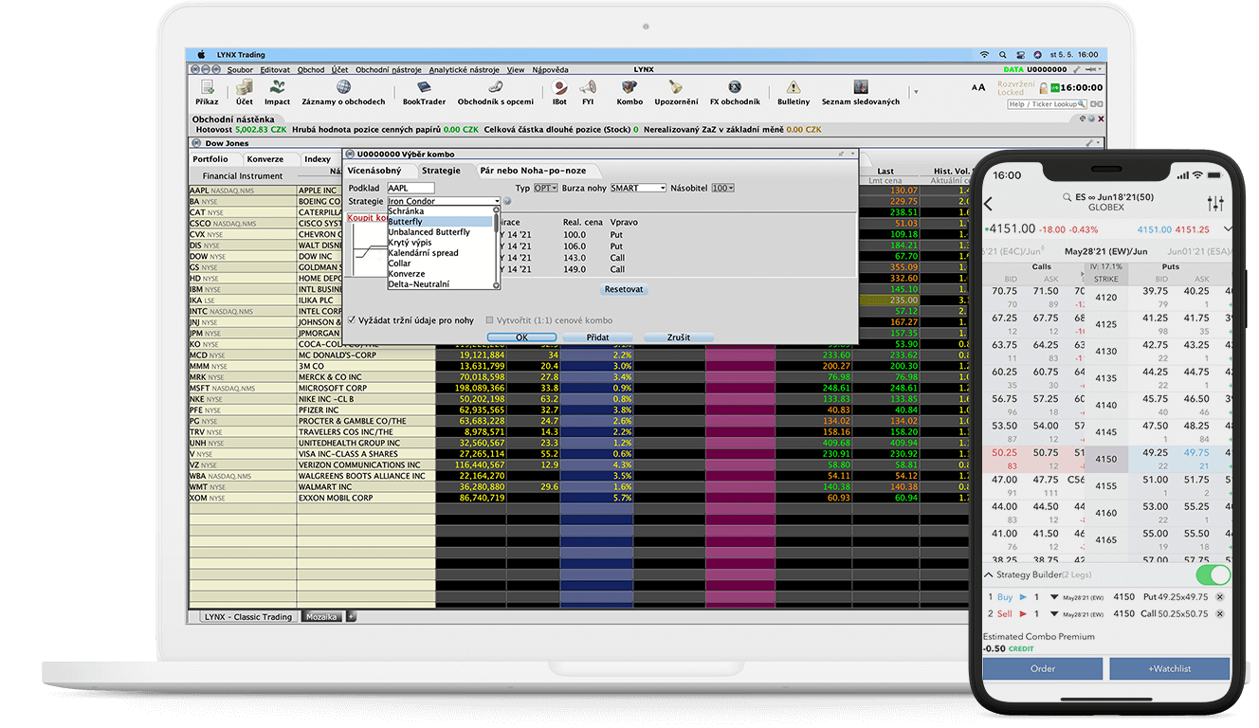The height and width of the screenshot is (728, 1259).
Task: Tap the +Watchlist button on phone
Action: (1169, 668)
